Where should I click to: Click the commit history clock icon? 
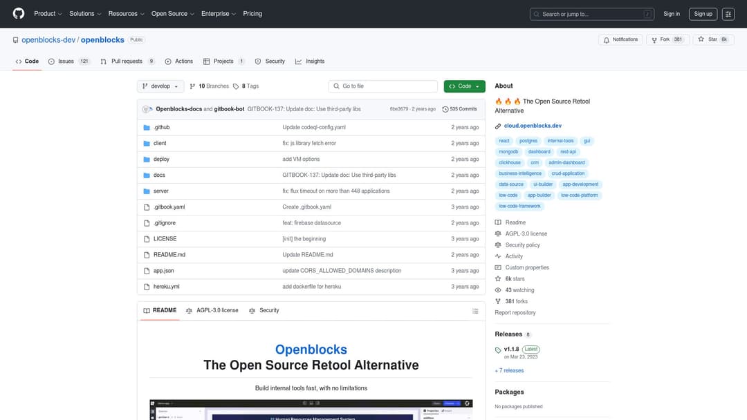point(445,109)
